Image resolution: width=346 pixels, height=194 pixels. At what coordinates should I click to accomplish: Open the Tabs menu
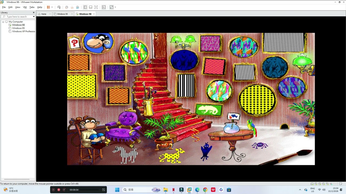pos(32,7)
